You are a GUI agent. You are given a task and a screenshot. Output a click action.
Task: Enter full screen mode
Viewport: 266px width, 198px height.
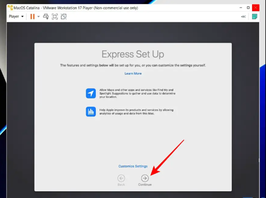55,16
